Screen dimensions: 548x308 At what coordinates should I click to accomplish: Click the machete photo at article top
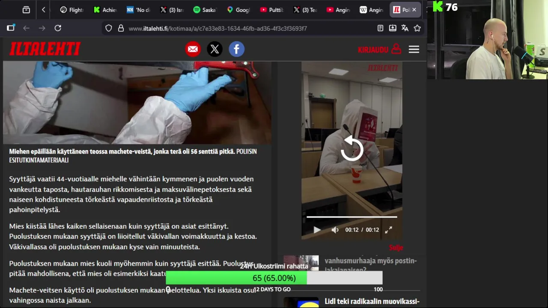[137, 103]
